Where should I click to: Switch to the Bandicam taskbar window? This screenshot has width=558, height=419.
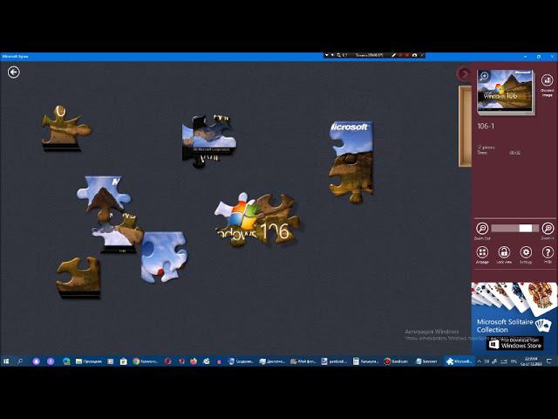click(x=396, y=361)
